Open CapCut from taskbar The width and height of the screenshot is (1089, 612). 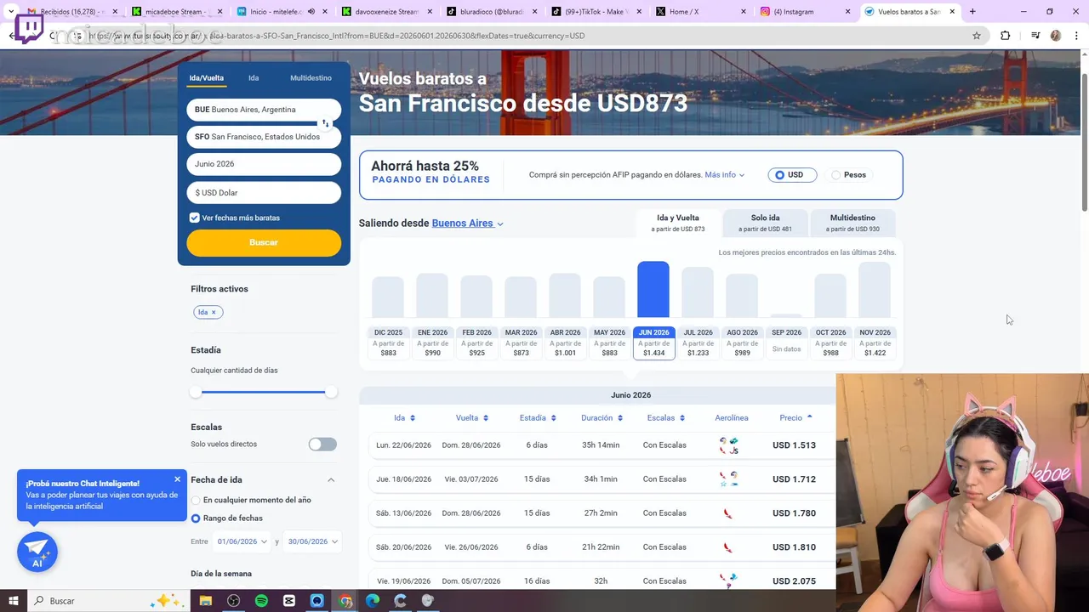[289, 601]
